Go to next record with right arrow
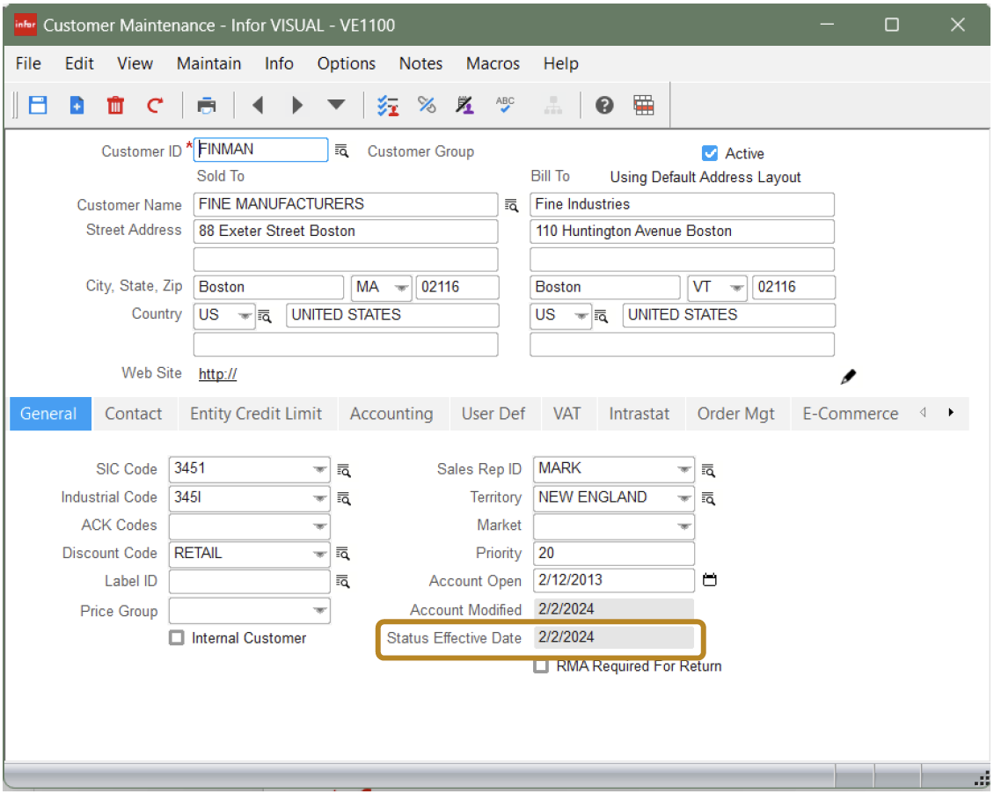The image size is (994, 794). (296, 105)
